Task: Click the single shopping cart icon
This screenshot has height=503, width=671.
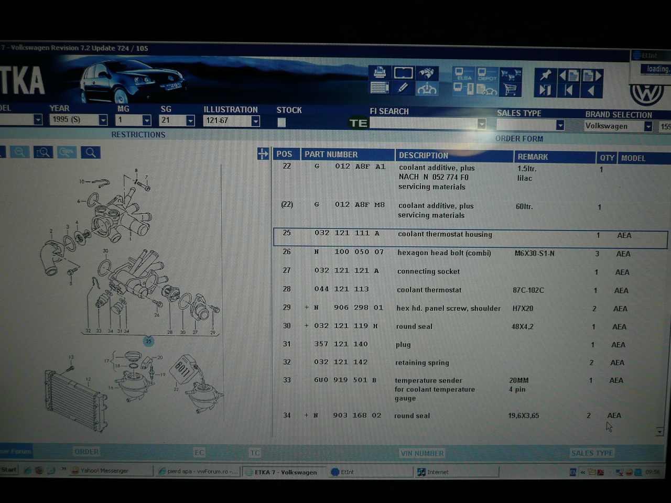Action: (x=511, y=90)
